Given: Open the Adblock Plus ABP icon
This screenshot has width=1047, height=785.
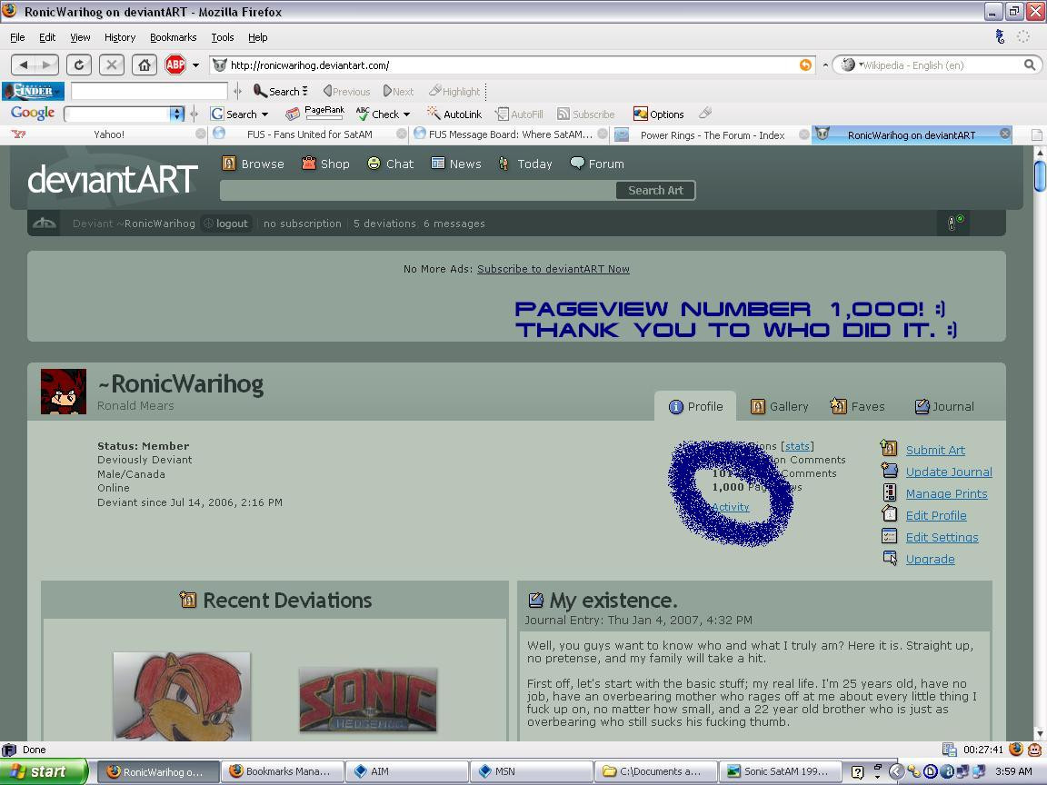Looking at the screenshot, I should 175,65.
